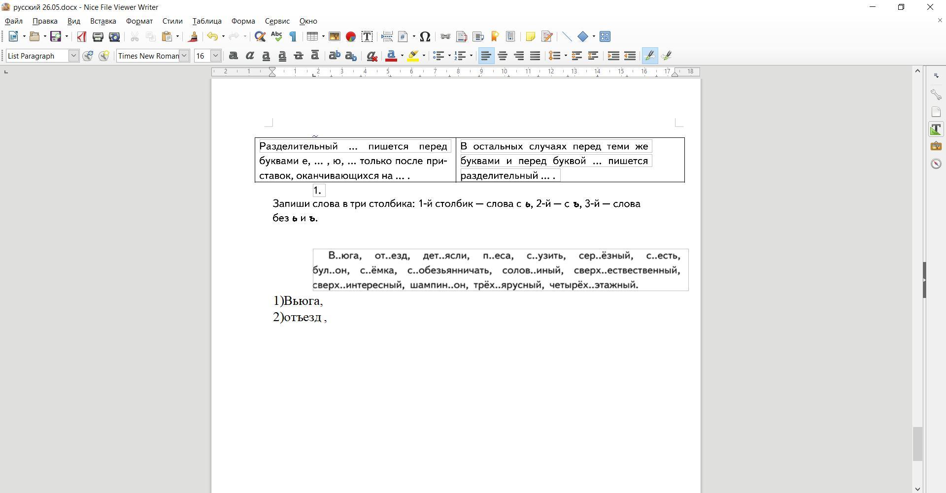Center the paragraph text
Viewport: 946px width, 493px height.
(503, 56)
